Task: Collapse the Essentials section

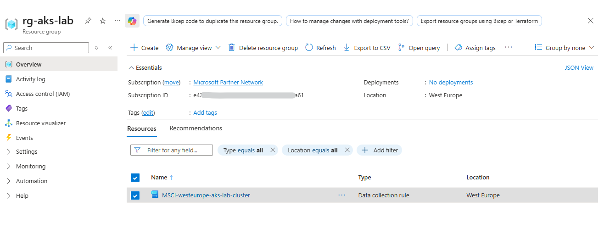Action: pos(131,68)
